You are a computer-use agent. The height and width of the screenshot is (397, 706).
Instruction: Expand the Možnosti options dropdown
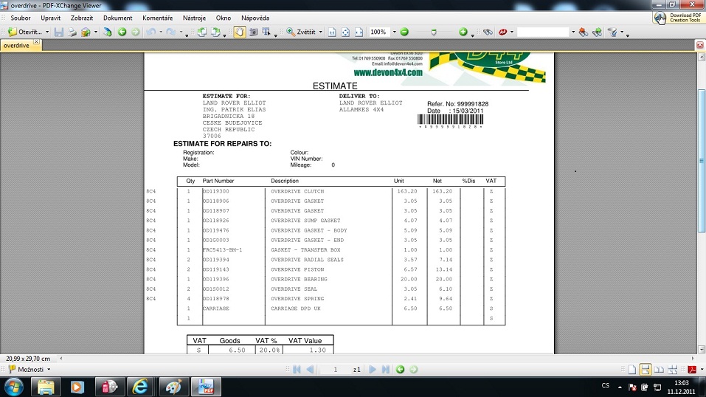49,369
